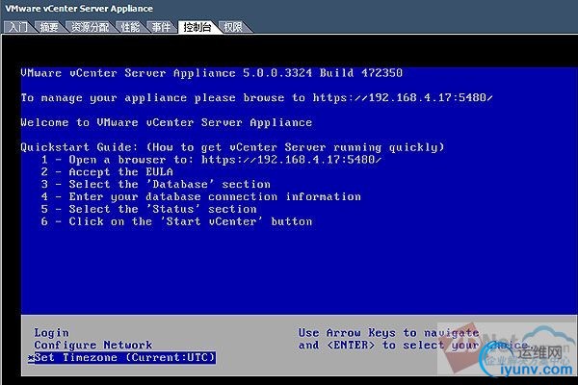
Task: Select the 资源分配 tab
Action: (x=90, y=27)
